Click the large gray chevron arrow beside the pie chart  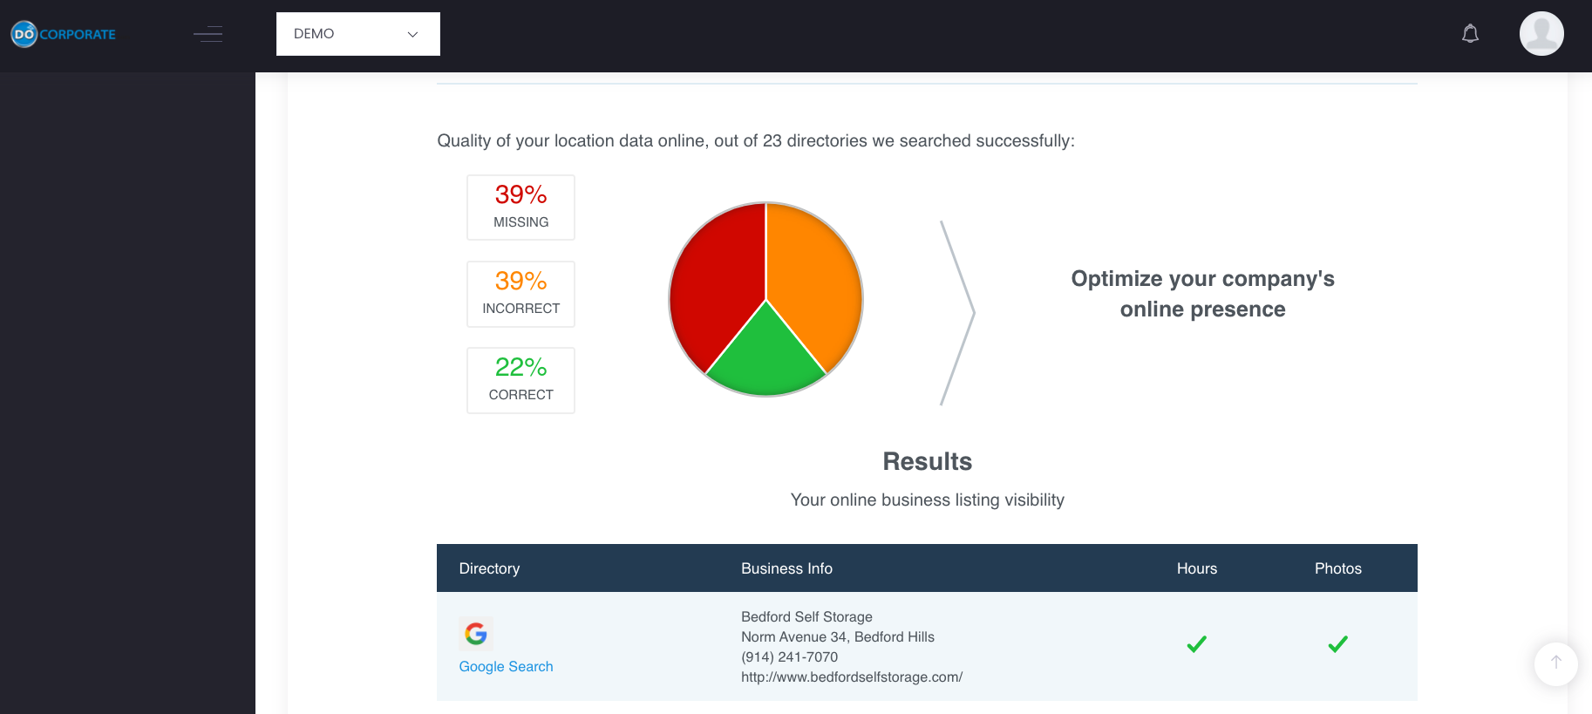(958, 312)
